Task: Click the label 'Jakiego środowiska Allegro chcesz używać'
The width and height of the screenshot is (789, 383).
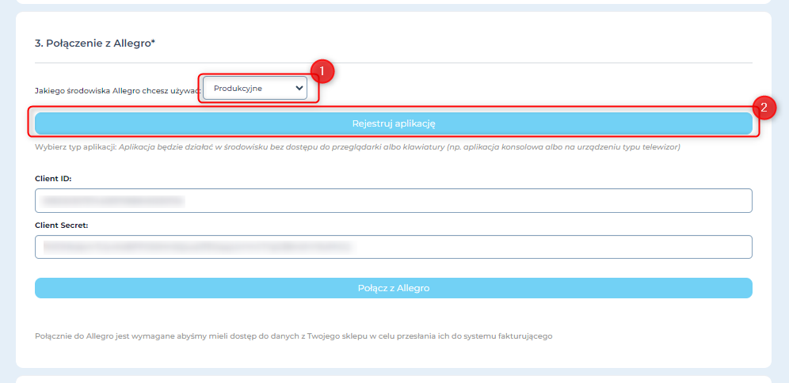Action: click(118, 91)
